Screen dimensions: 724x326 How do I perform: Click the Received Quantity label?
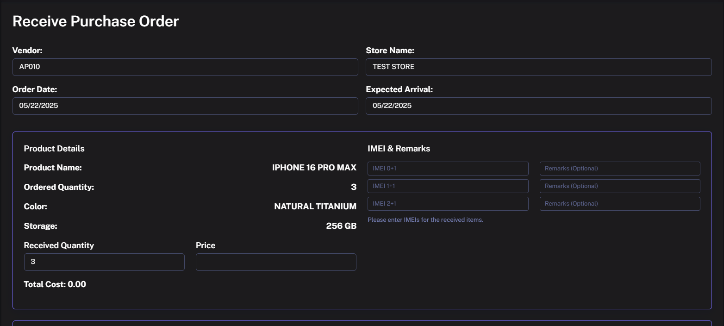pyautogui.click(x=59, y=245)
